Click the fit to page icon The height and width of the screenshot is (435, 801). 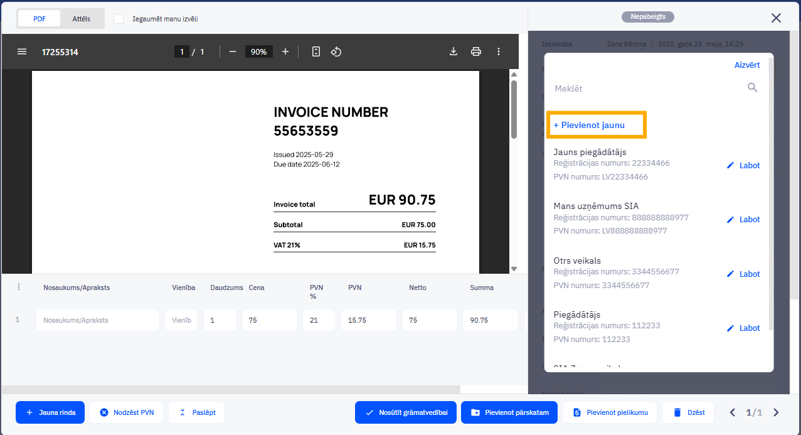316,51
